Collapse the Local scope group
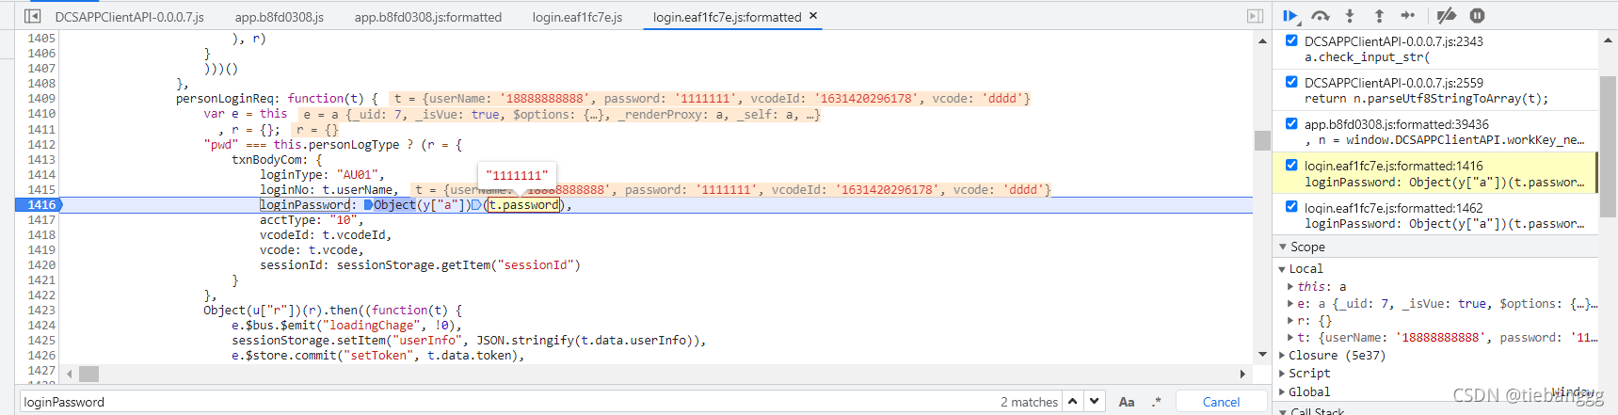1618x415 pixels. click(x=1282, y=269)
